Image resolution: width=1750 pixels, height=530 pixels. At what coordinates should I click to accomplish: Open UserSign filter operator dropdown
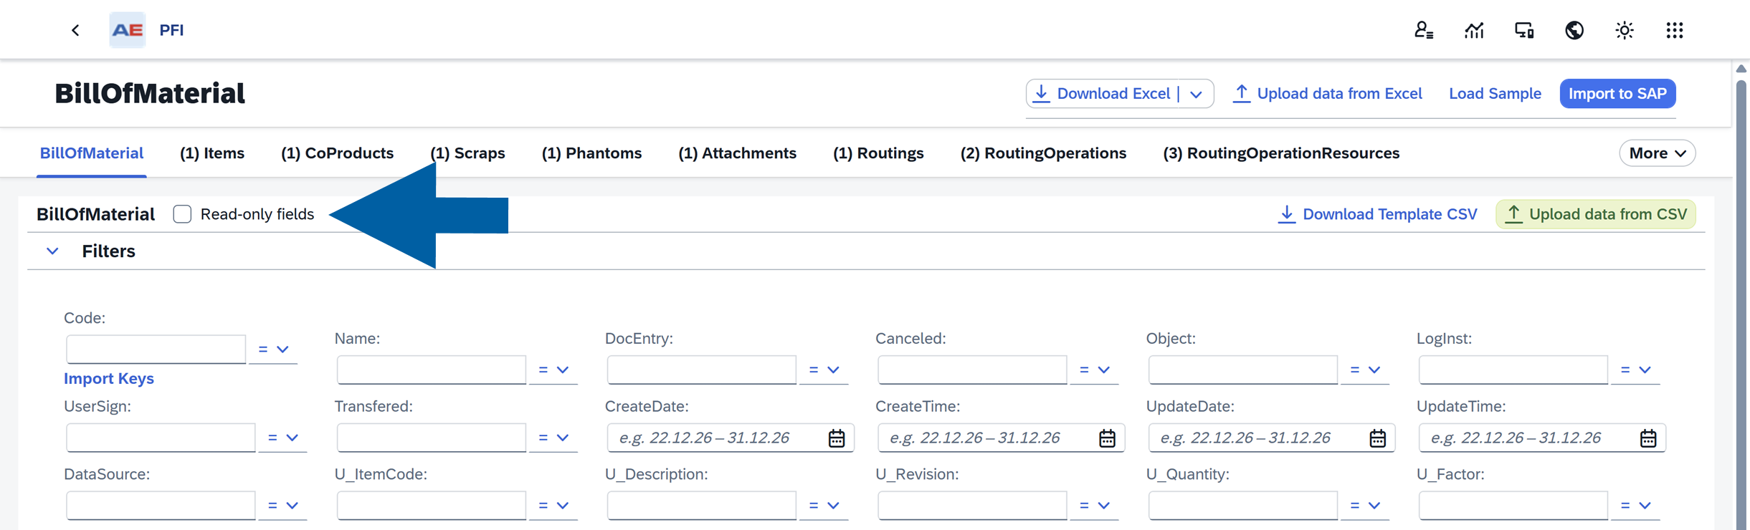coord(282,438)
